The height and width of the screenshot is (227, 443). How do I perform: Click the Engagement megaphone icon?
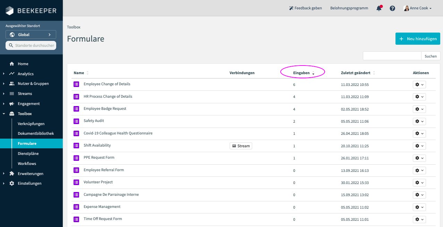(12, 104)
